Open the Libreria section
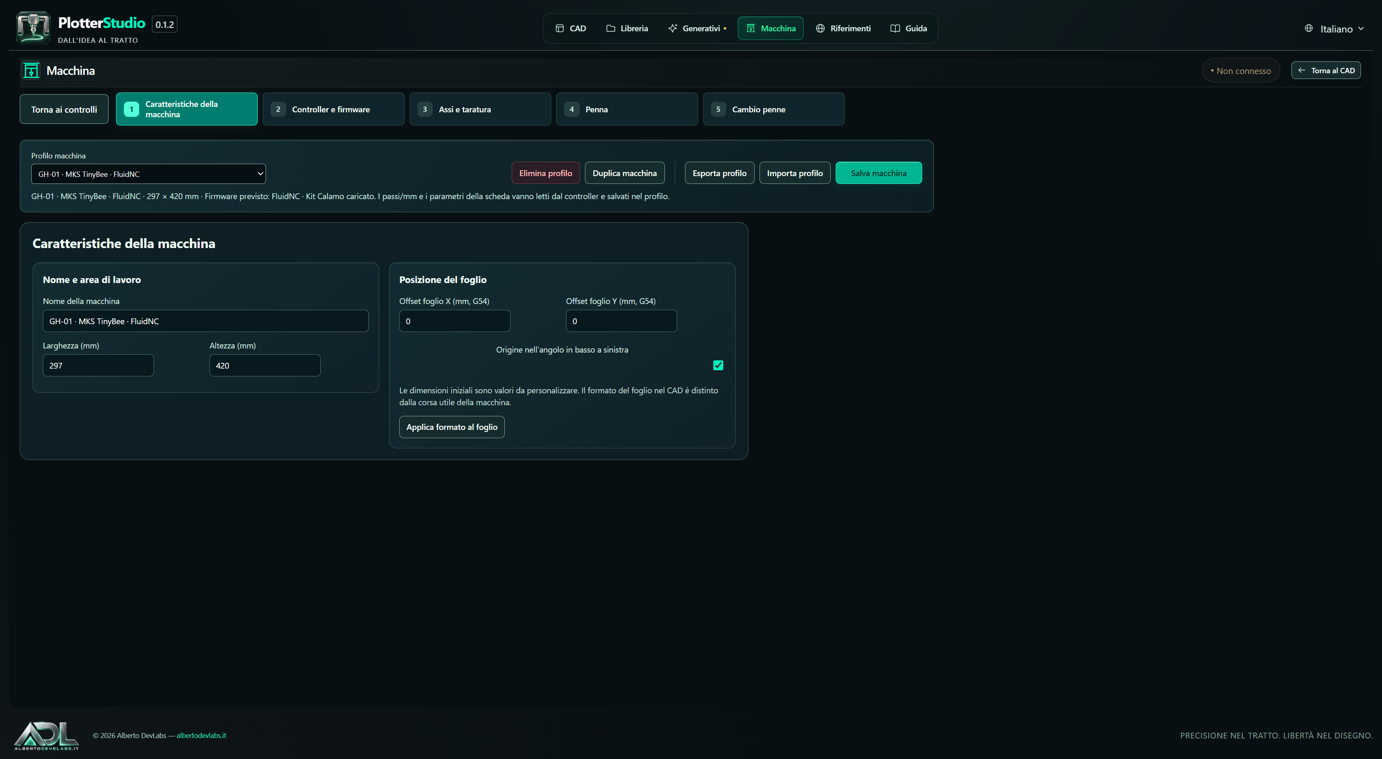 (627, 28)
